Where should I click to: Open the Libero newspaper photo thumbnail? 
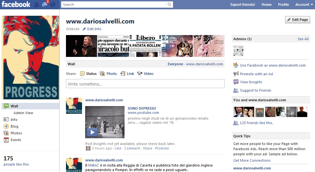[x=145, y=46]
